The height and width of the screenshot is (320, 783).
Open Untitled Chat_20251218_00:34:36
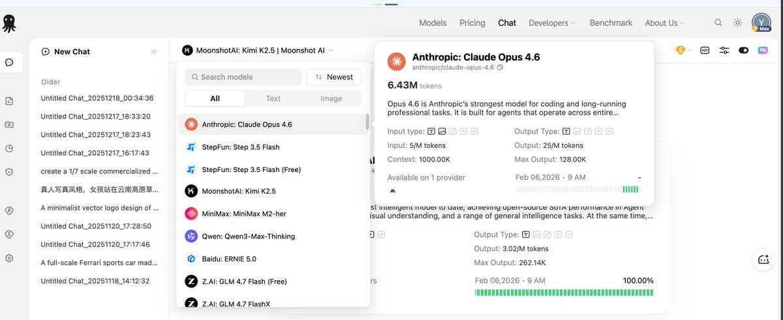pos(97,98)
